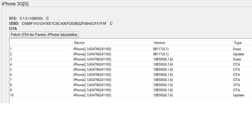Click the iOS 6.1.6 (10B500) version text
The height and width of the screenshot is (120, 252).
[31, 19]
